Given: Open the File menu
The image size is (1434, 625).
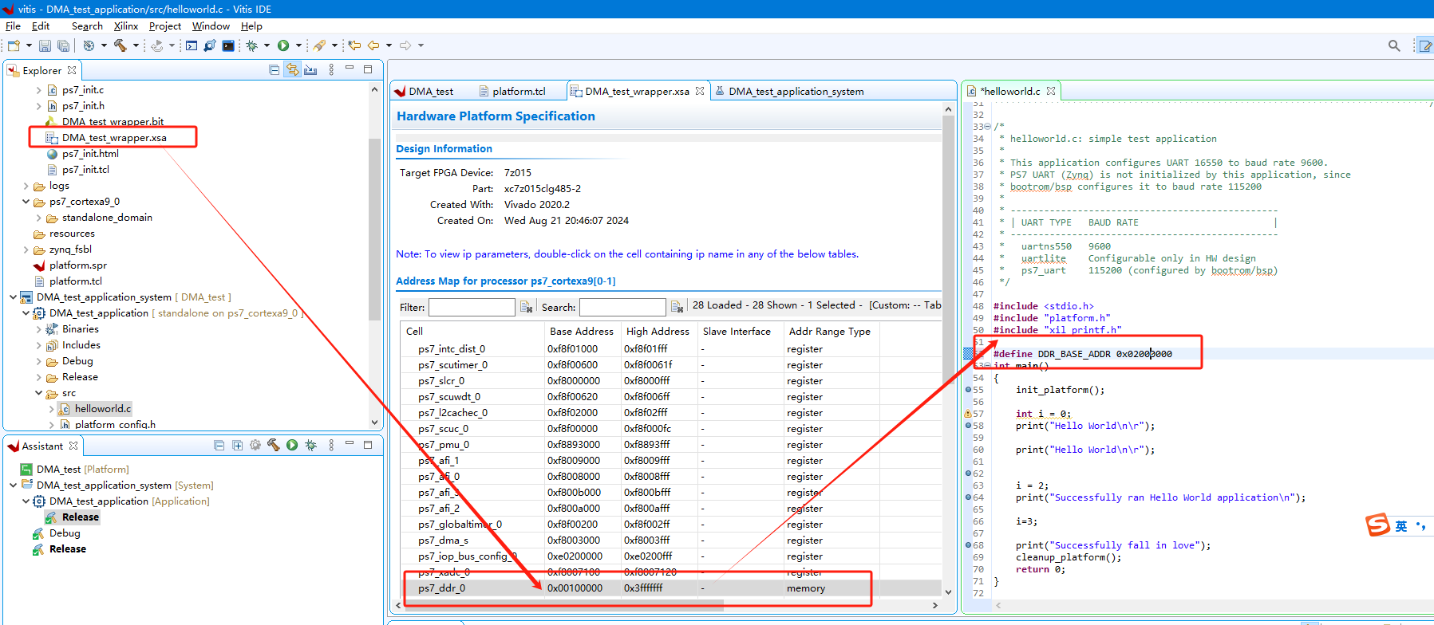Looking at the screenshot, I should 13,26.
